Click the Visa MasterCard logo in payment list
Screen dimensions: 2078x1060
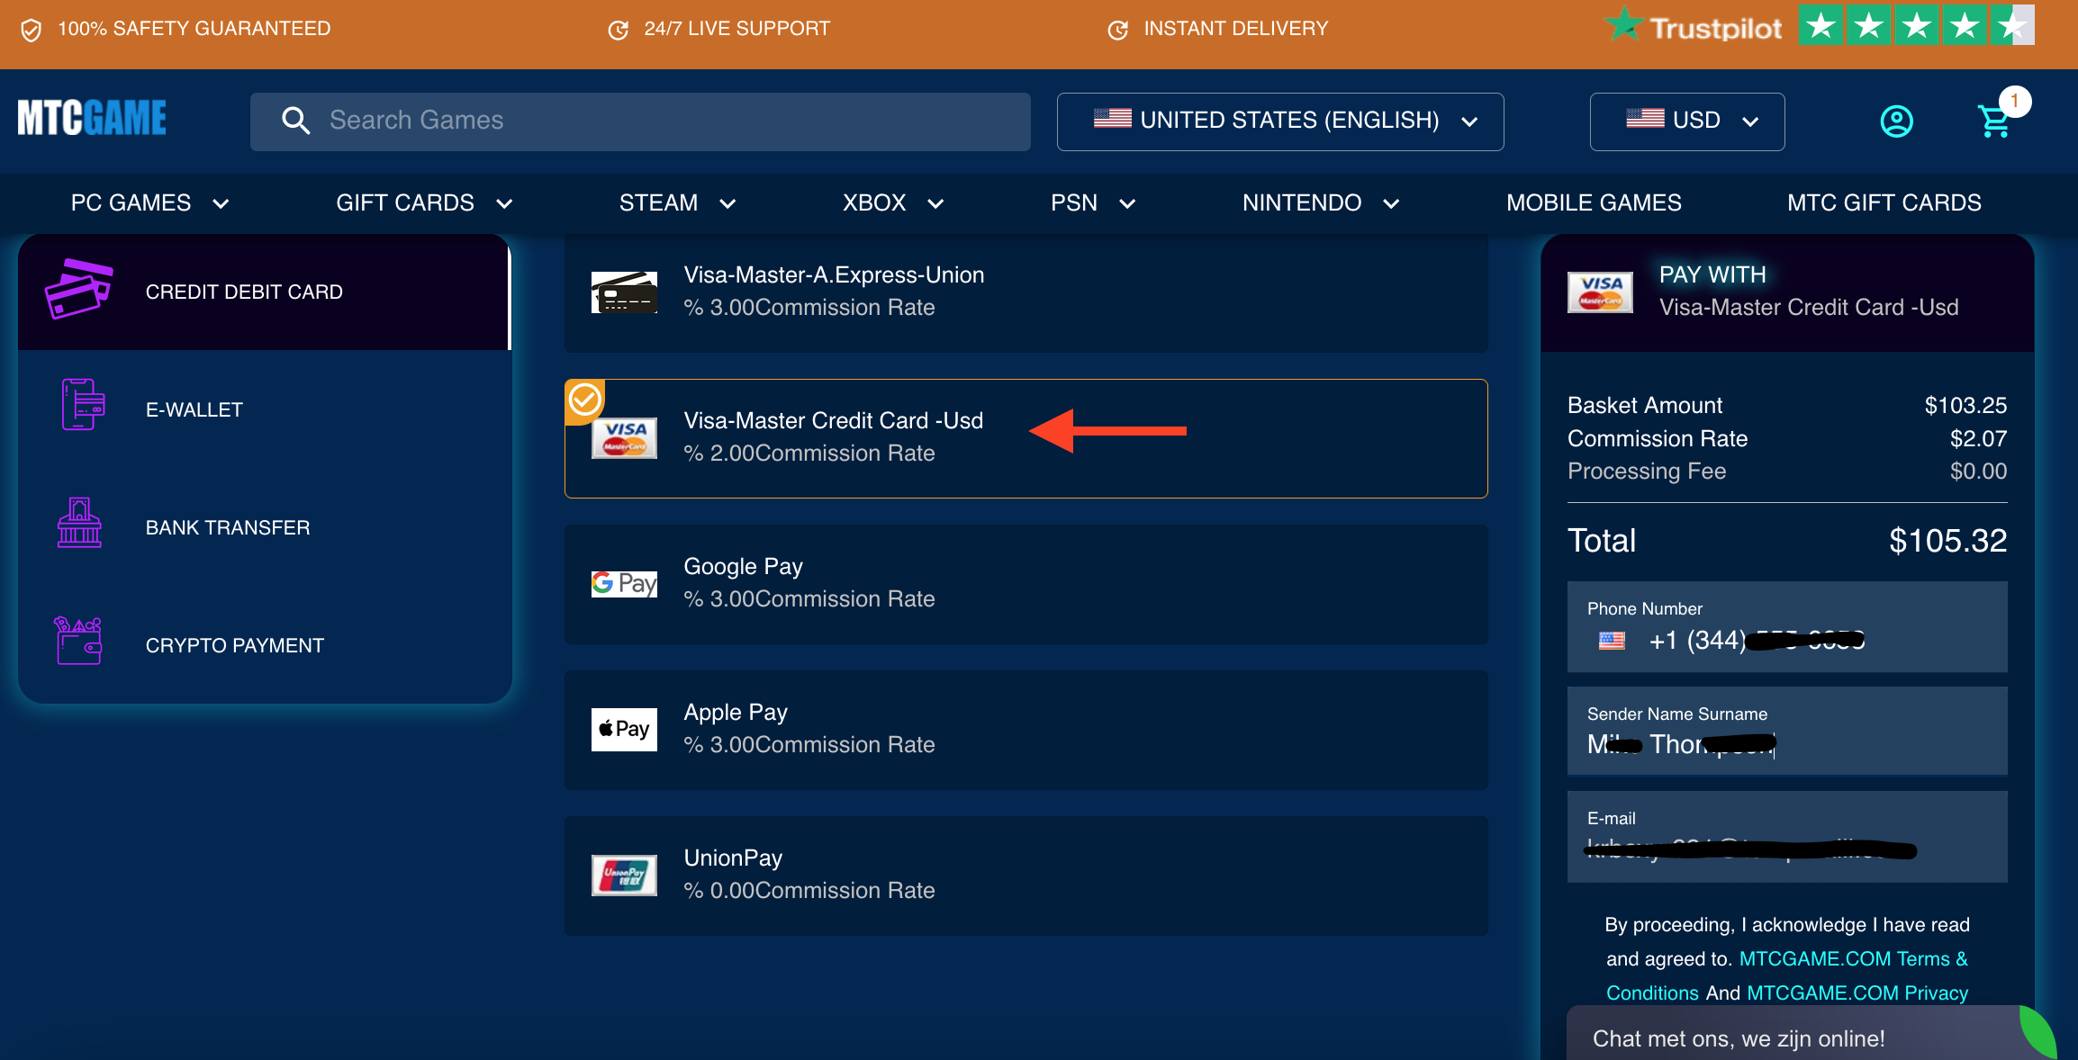(624, 438)
